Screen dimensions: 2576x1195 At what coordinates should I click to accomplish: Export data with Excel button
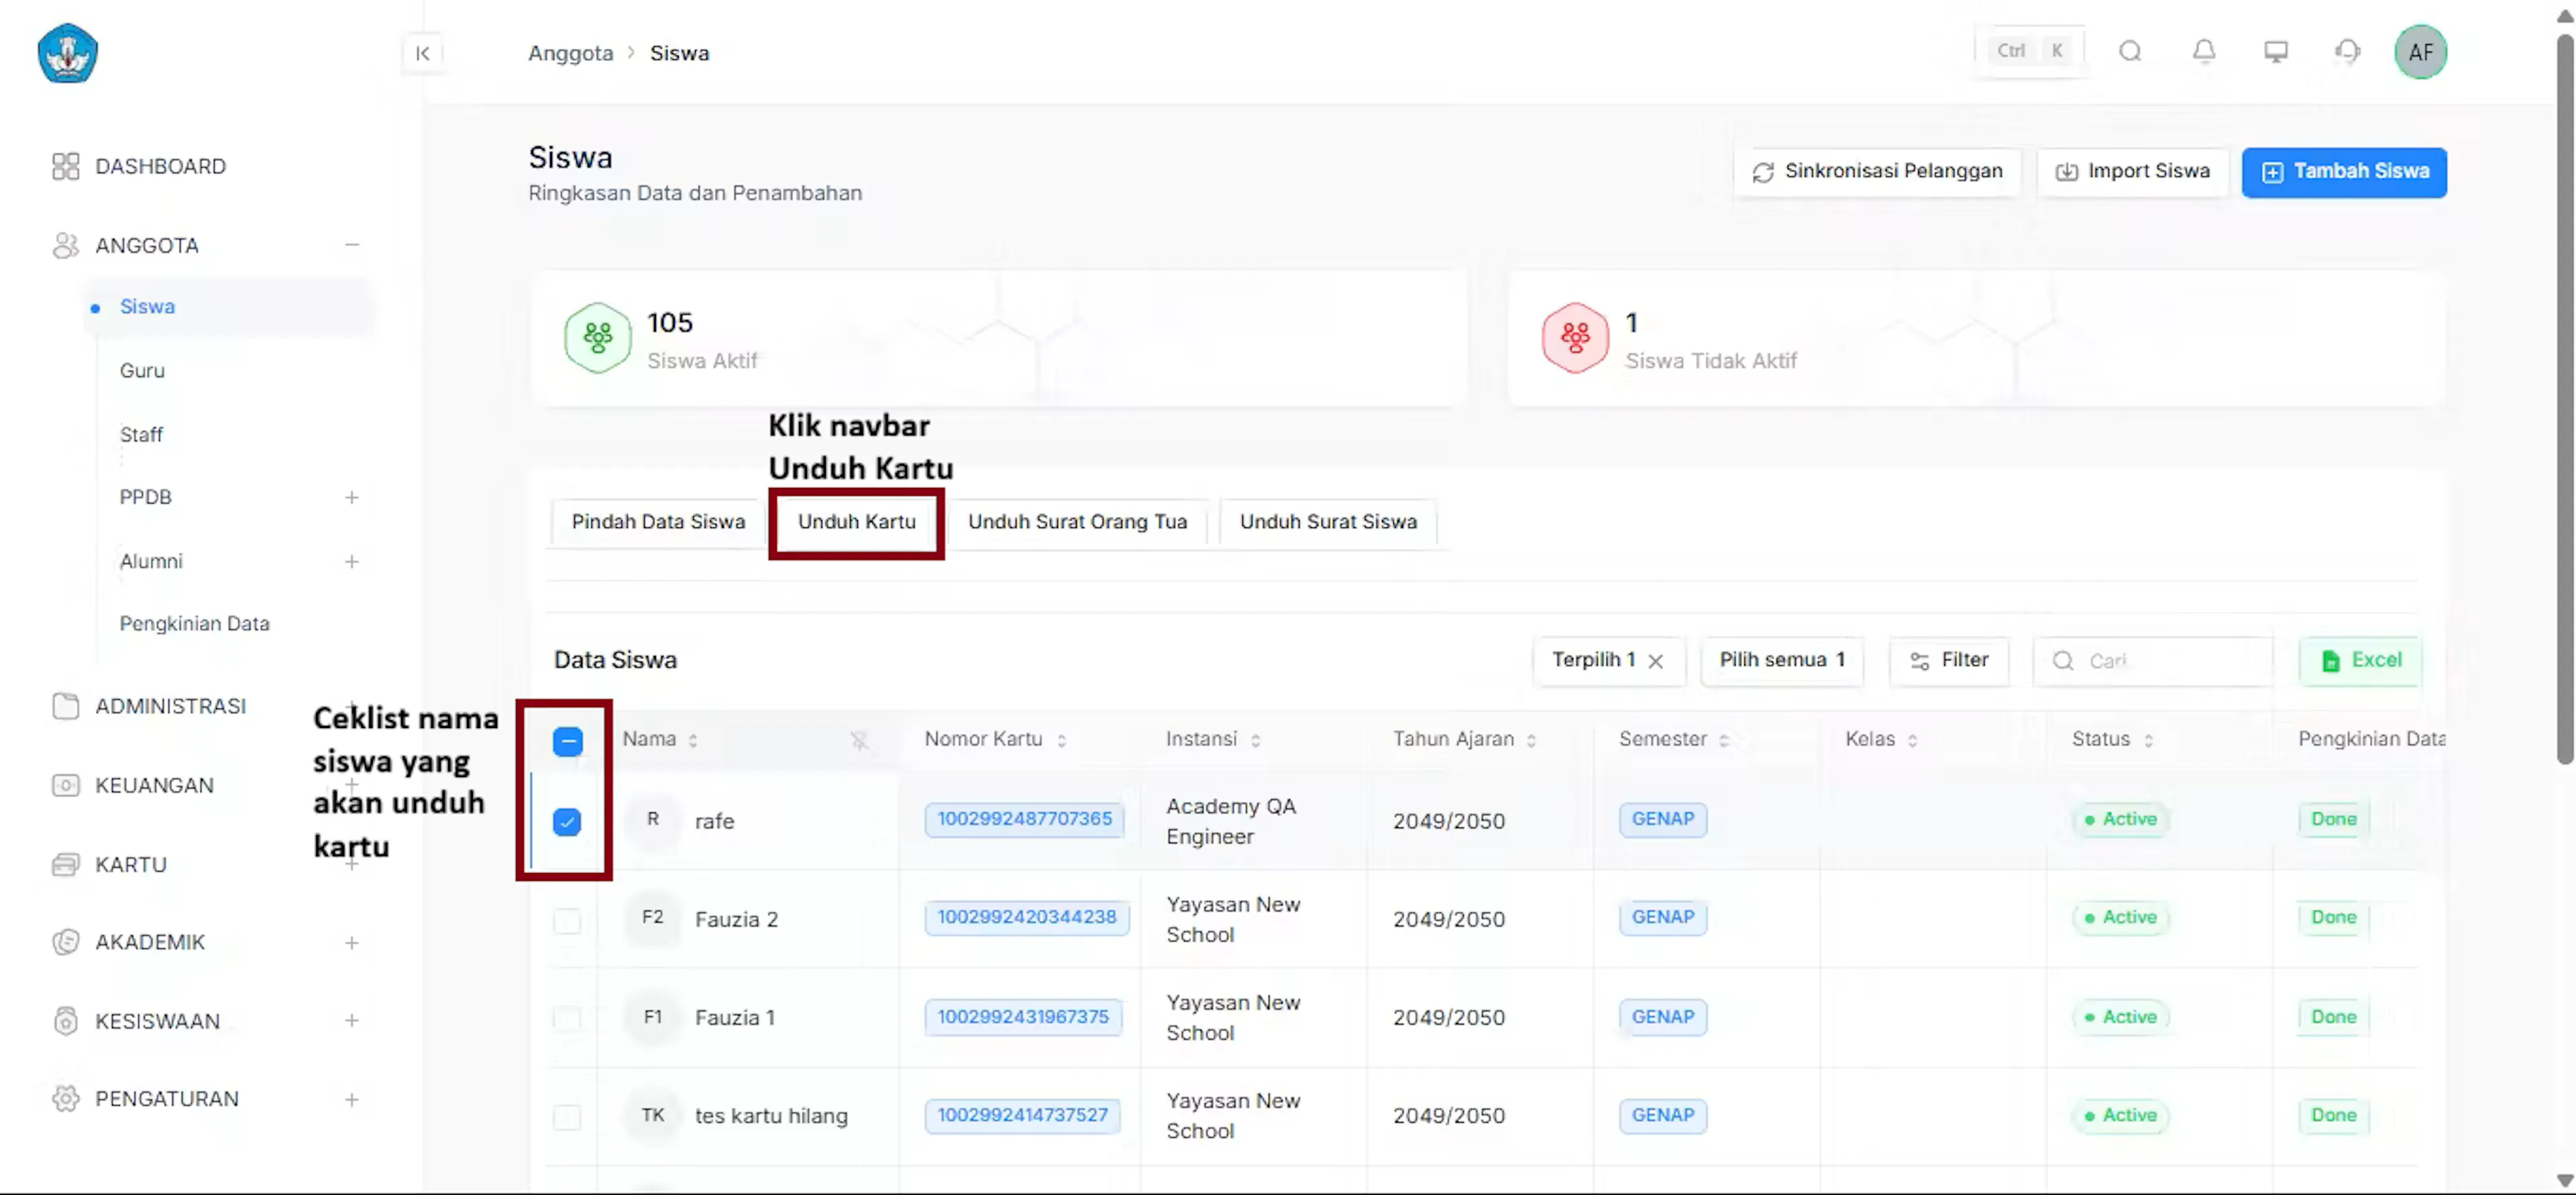point(2360,661)
